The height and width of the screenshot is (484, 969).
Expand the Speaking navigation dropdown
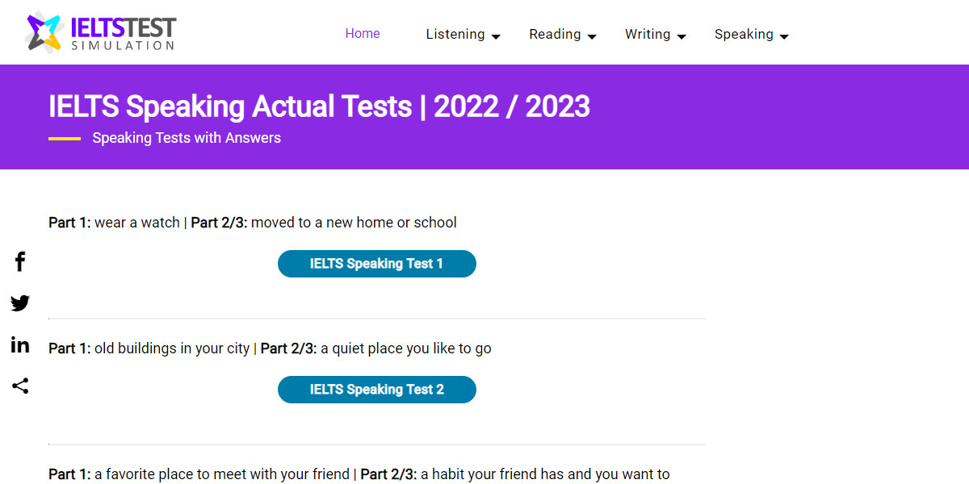782,36
